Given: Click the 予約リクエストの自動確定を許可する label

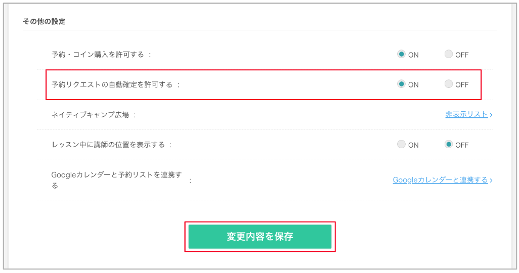Looking at the screenshot, I should point(112,85).
